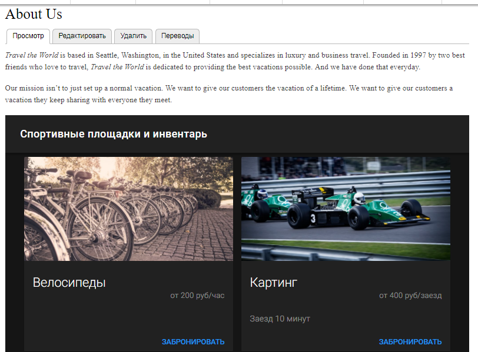The image size is (478, 352).
Task: Click the Заезд 10 минут description
Action: pos(280,319)
